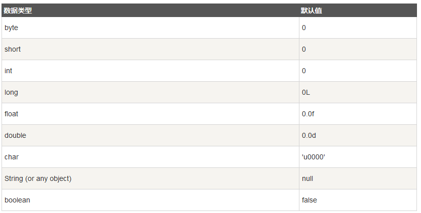Viewport: 421px width, 213px height.
Task: Click the 默认值 column header
Action: (311, 11)
